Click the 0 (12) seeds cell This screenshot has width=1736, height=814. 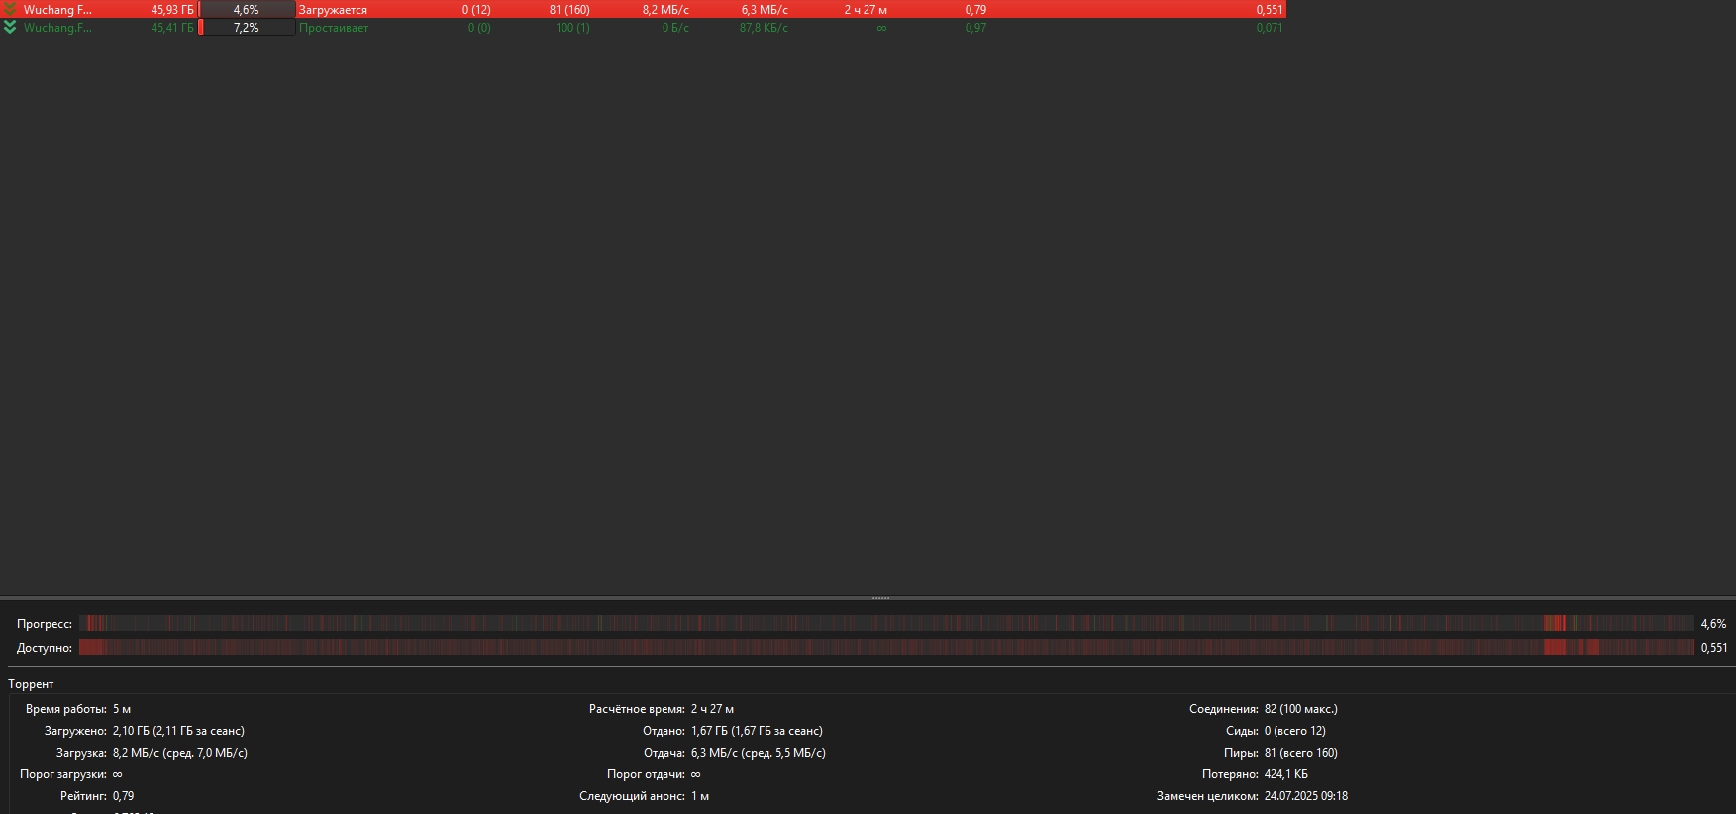(x=476, y=9)
